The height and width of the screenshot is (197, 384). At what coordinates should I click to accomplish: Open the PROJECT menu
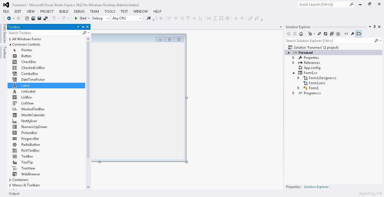click(x=47, y=12)
